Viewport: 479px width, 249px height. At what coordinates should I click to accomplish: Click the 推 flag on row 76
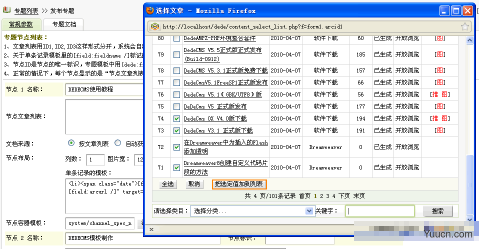pos(434,94)
